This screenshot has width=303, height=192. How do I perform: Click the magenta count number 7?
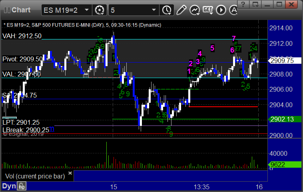pos(234,39)
